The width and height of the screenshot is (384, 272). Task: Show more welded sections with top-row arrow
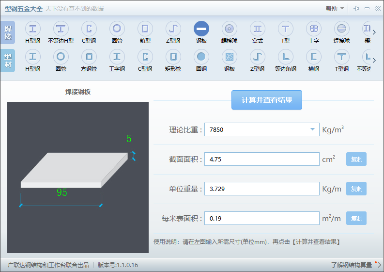click(374, 32)
